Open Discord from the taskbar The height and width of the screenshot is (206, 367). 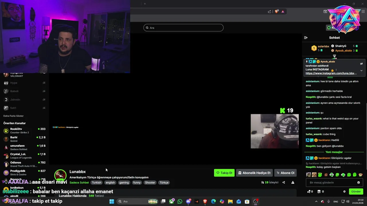click(x=188, y=201)
